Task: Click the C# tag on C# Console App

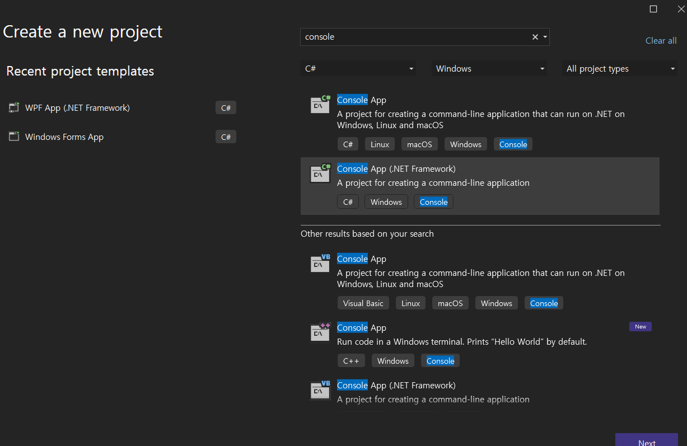Action: (x=348, y=144)
